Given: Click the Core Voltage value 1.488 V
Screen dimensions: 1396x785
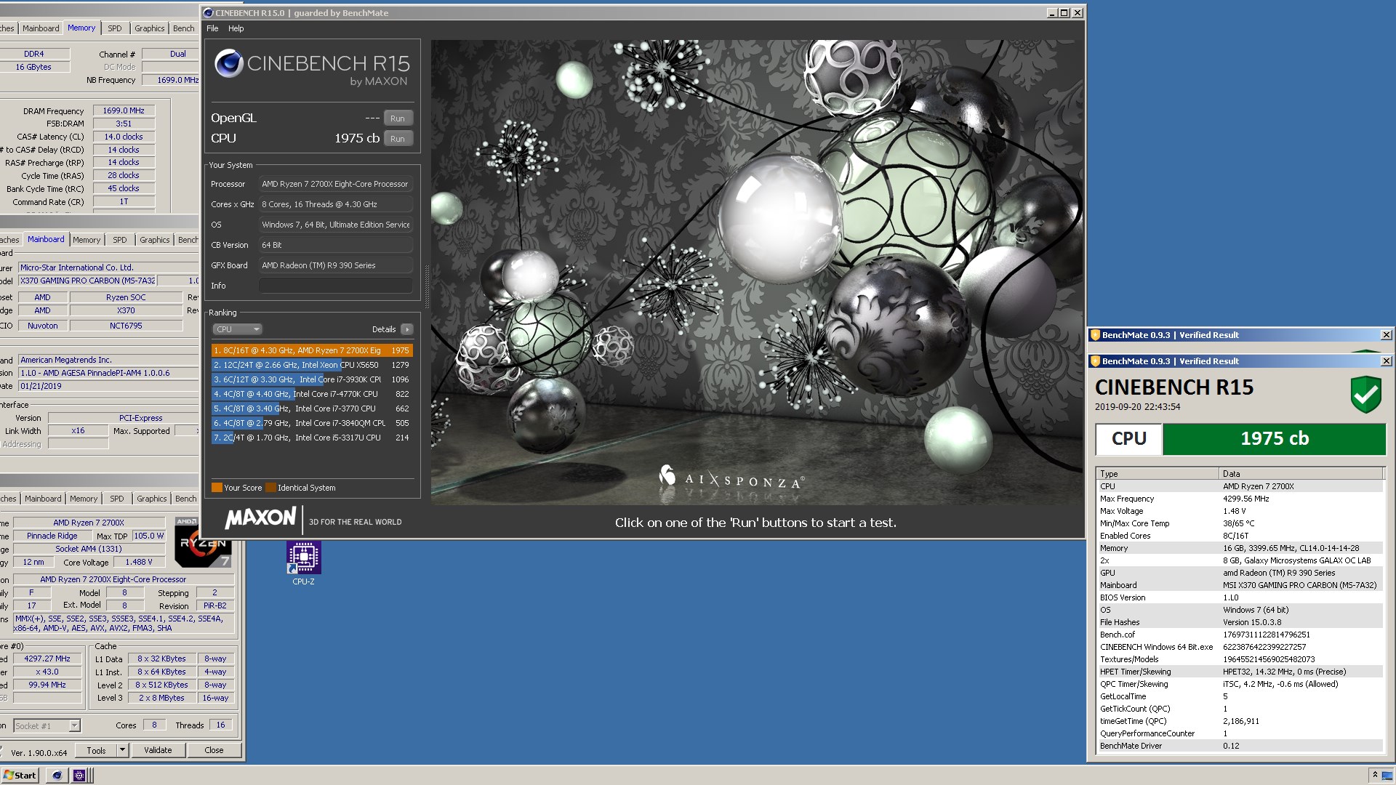Looking at the screenshot, I should [x=139, y=562].
